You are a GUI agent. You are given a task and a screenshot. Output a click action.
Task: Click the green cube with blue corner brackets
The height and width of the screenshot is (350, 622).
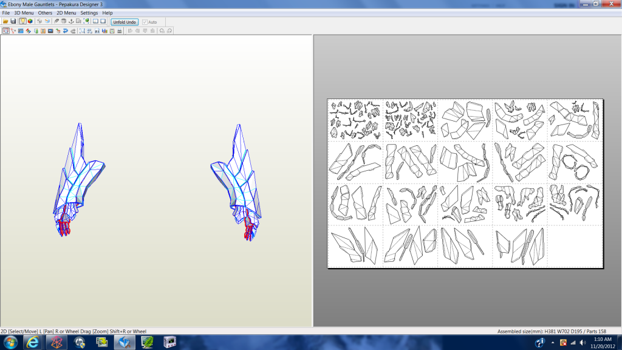[86, 21]
